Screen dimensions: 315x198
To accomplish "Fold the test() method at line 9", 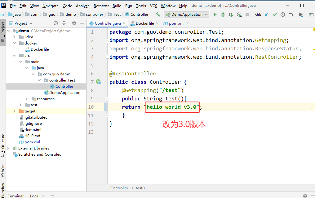I will 108,99.
